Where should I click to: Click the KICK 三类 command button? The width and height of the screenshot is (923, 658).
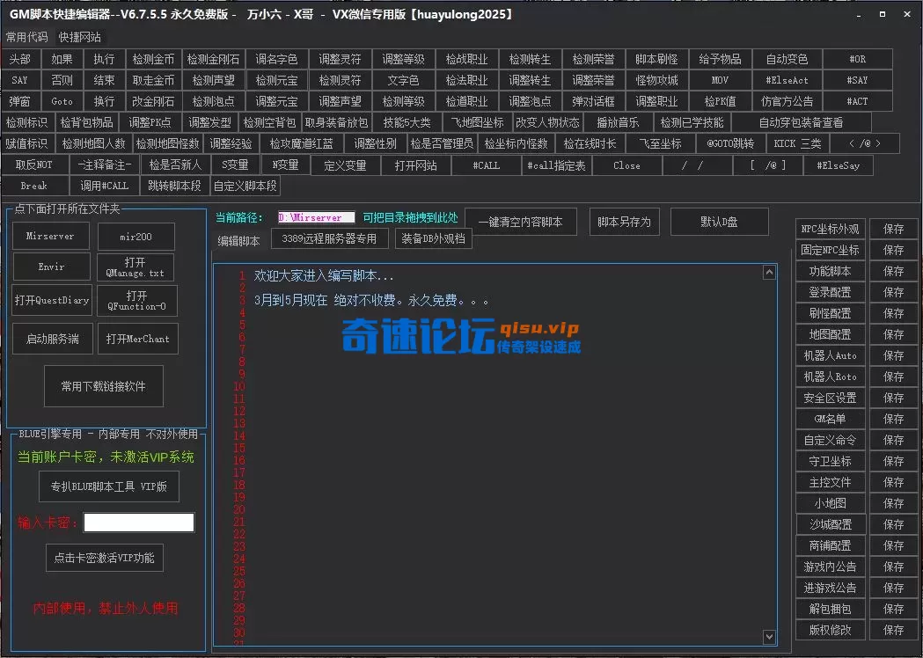coord(797,143)
